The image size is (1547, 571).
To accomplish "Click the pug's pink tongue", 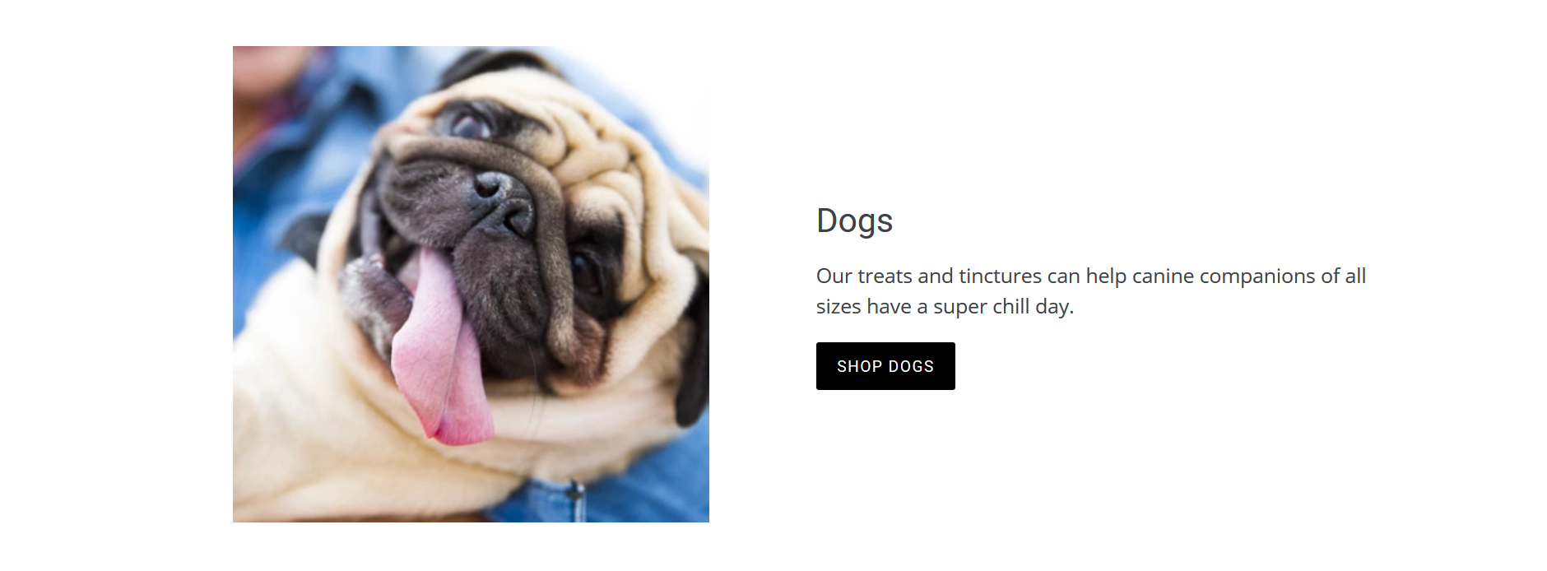I will 440,350.
